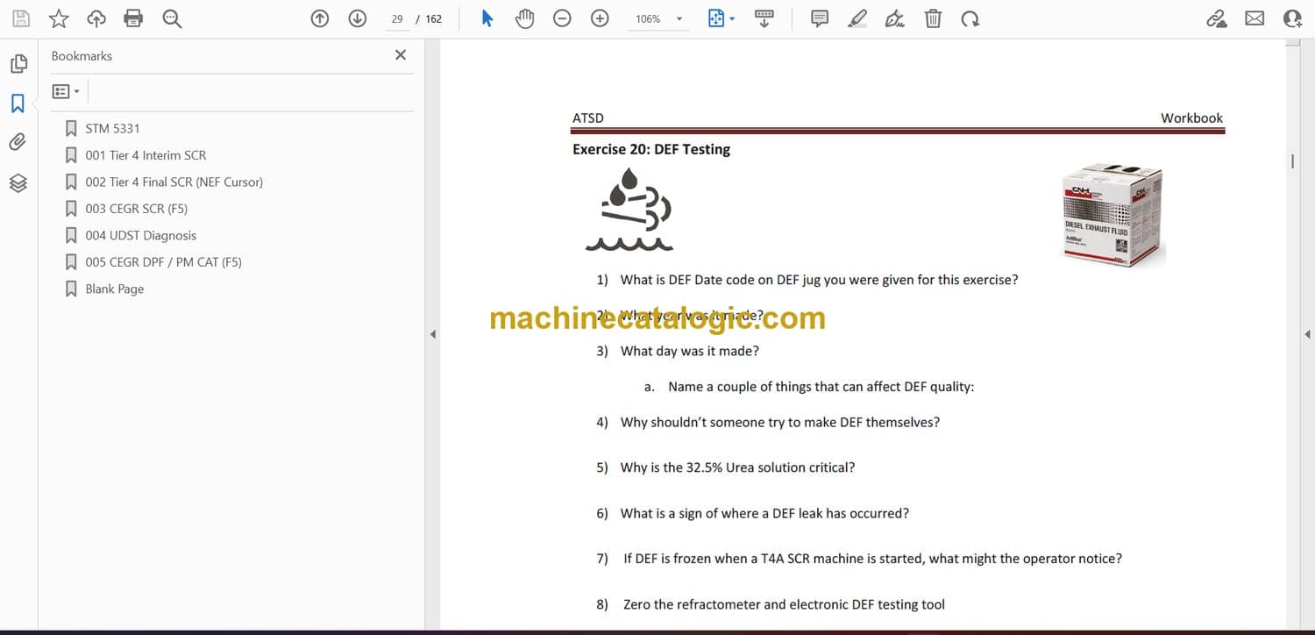1315x635 pixels.
Task: Click the frozen DEF T4A SCR question
Action: pos(872,558)
